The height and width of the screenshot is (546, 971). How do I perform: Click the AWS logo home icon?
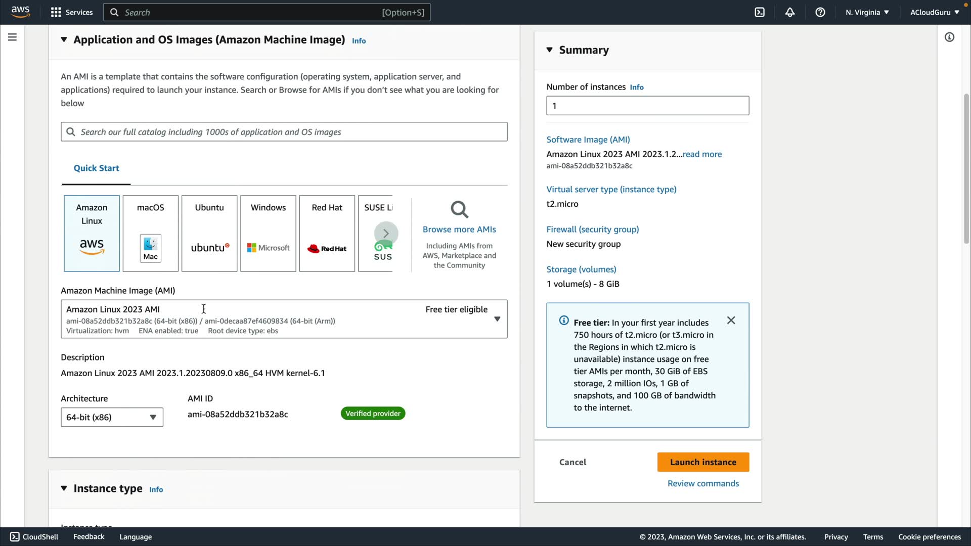click(x=20, y=12)
